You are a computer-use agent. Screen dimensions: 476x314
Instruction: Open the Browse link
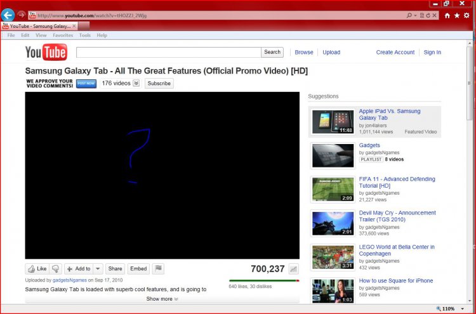(304, 52)
